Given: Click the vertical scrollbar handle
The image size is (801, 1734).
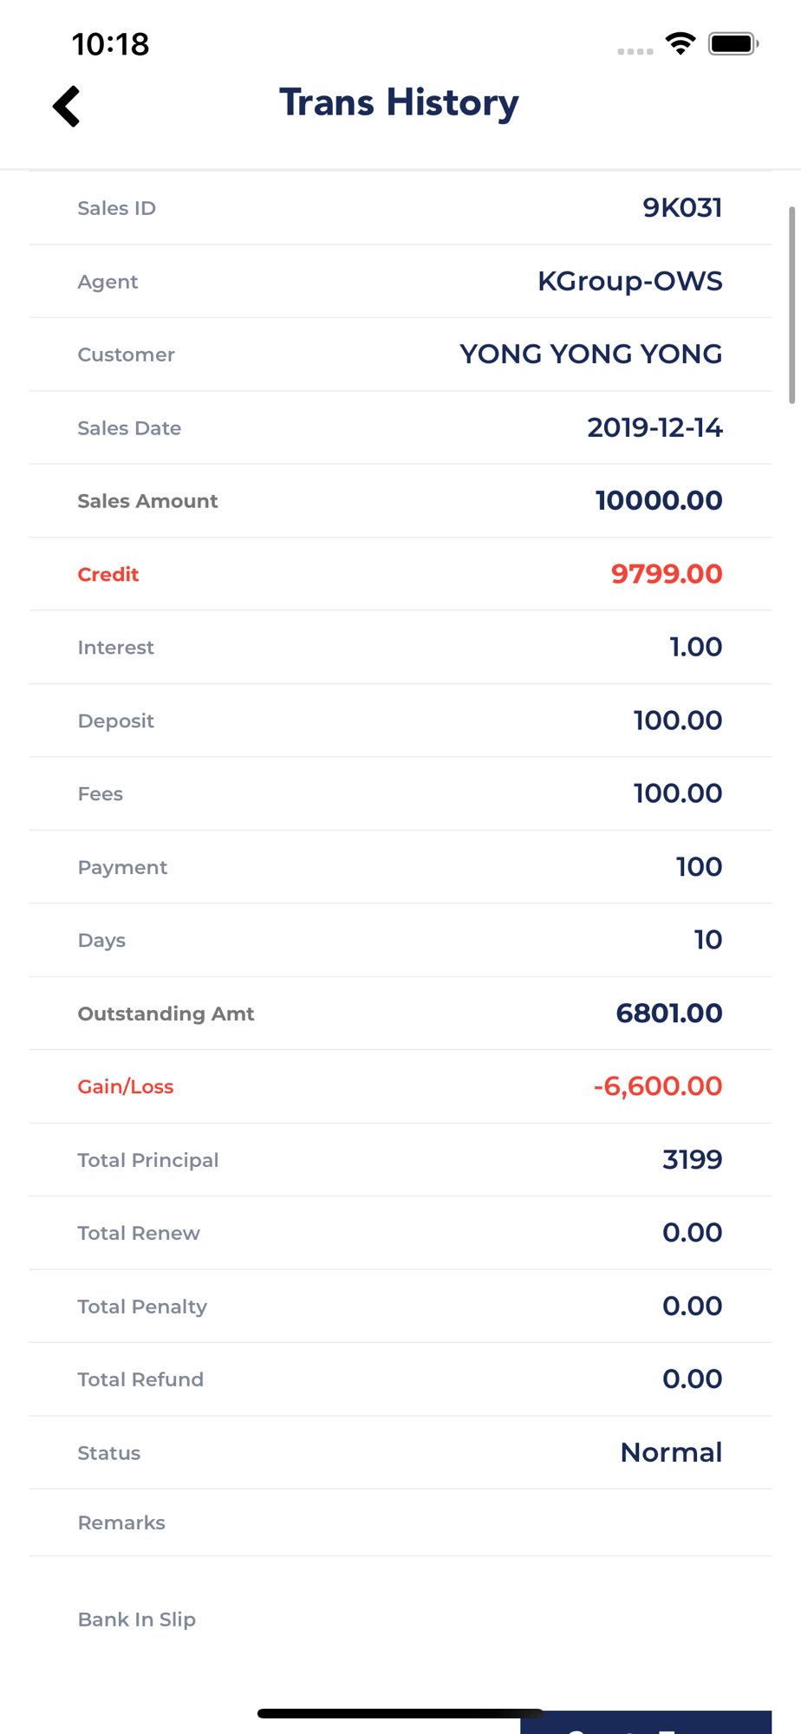Looking at the screenshot, I should (791, 305).
